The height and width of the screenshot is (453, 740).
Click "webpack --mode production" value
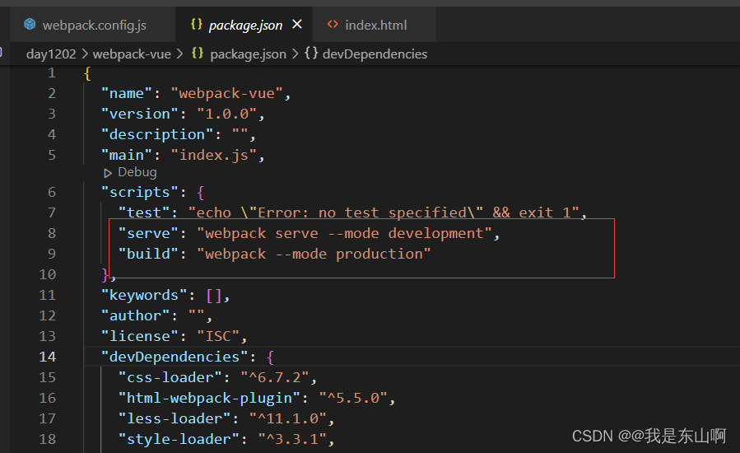314,255
